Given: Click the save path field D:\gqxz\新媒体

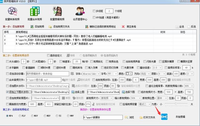Looking at the screenshot, I should (x=103, y=117).
